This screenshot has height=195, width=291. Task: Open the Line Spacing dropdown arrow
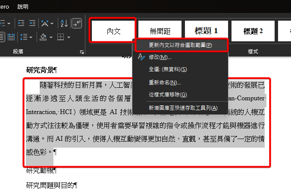pyautogui.click(x=31, y=37)
